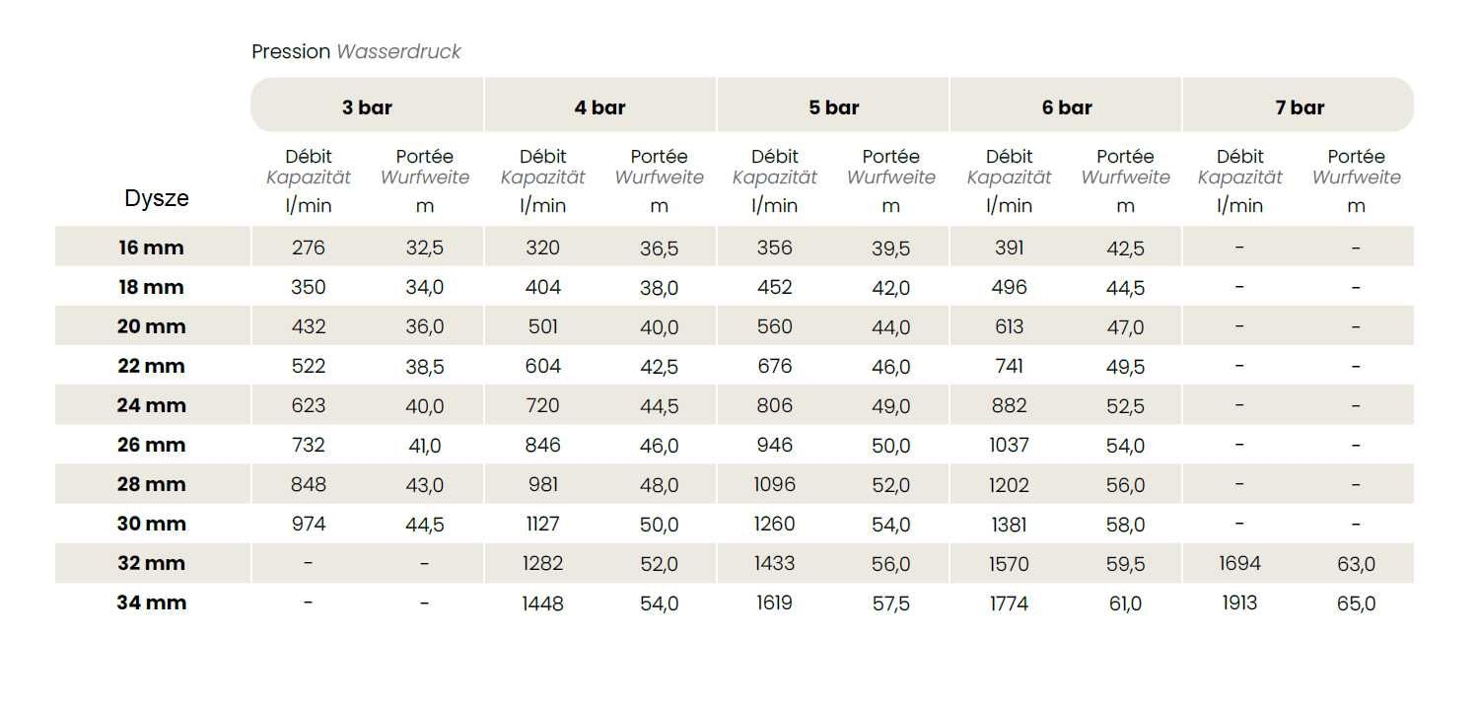Select the 22 mm nozzle row label

click(x=151, y=366)
